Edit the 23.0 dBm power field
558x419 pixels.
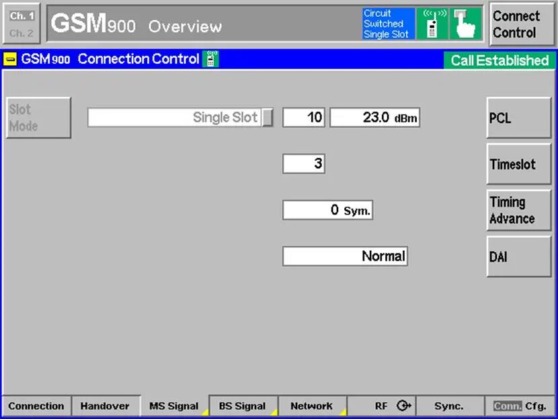point(374,118)
